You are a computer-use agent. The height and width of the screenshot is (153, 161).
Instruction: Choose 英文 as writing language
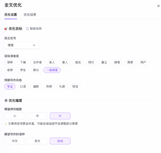point(37,141)
